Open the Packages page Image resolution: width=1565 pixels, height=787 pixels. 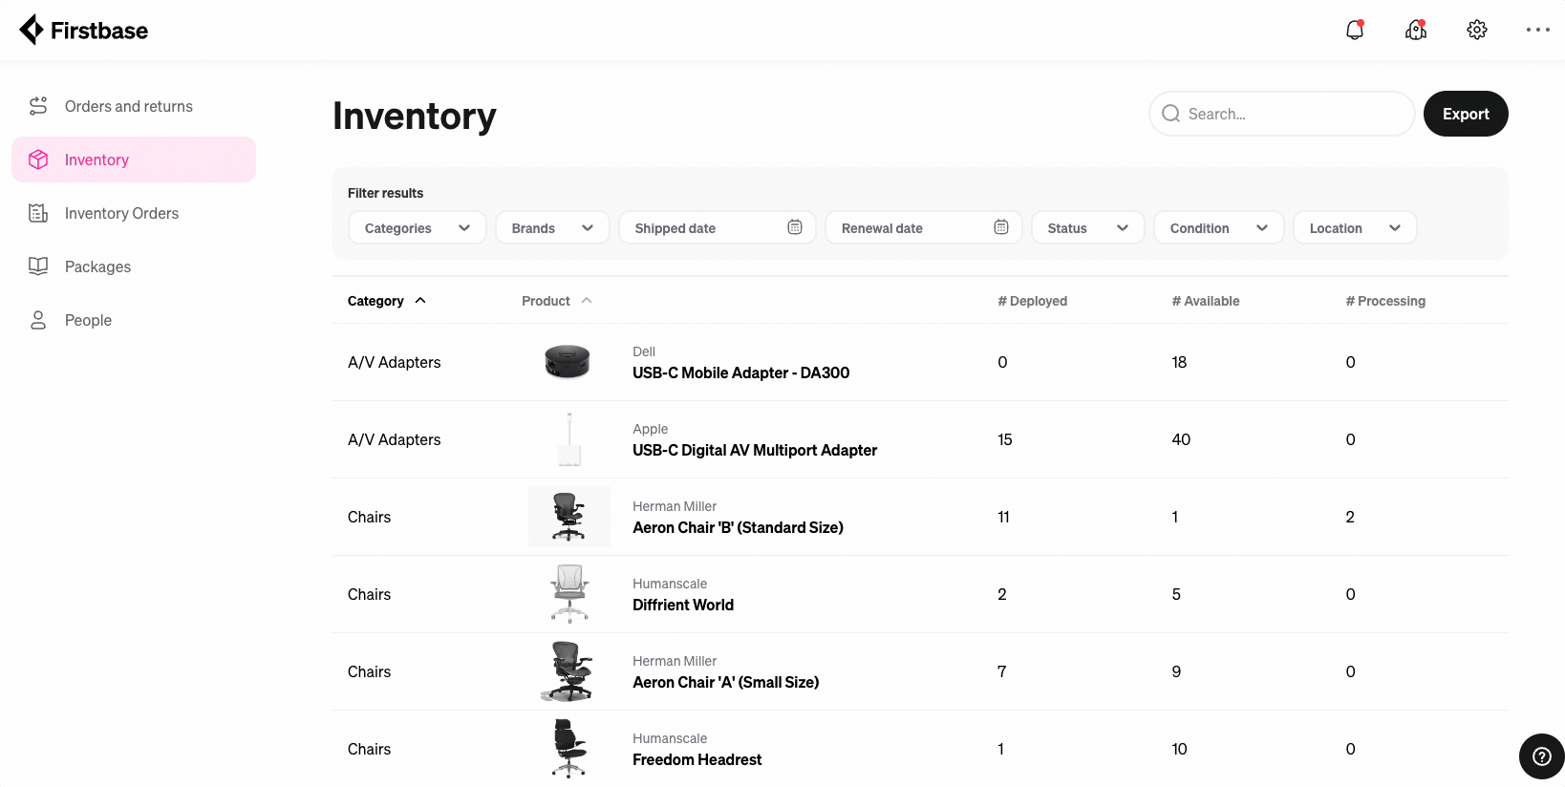tap(134, 266)
